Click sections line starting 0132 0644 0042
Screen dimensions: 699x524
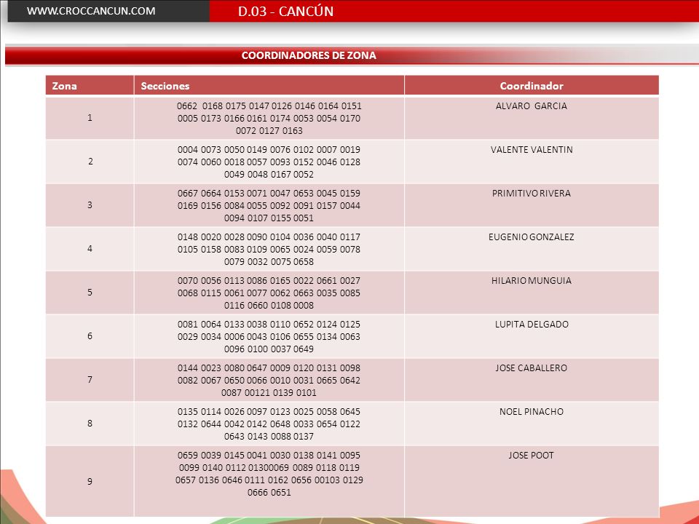click(269, 424)
